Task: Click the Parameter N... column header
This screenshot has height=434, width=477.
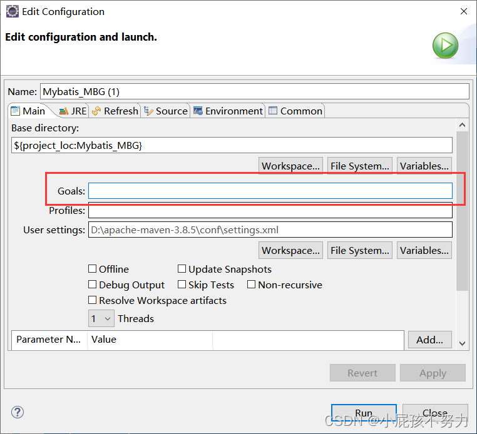Action: [49, 340]
